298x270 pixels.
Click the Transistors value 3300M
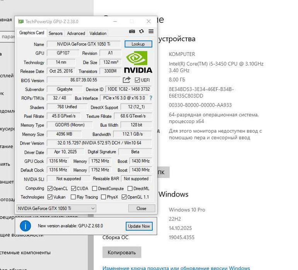111,71
